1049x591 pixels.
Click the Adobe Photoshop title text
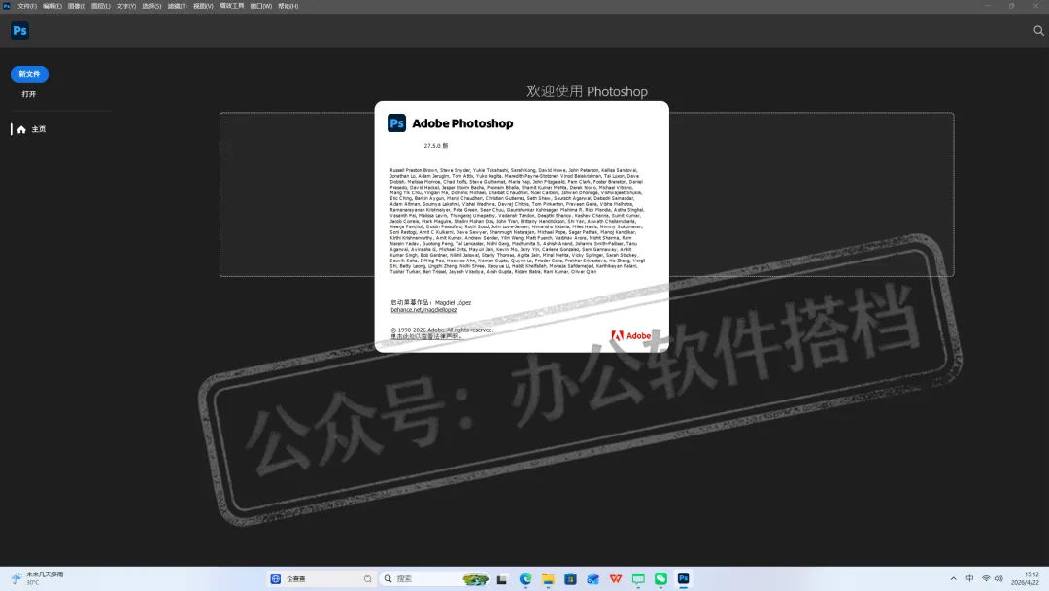pos(462,123)
